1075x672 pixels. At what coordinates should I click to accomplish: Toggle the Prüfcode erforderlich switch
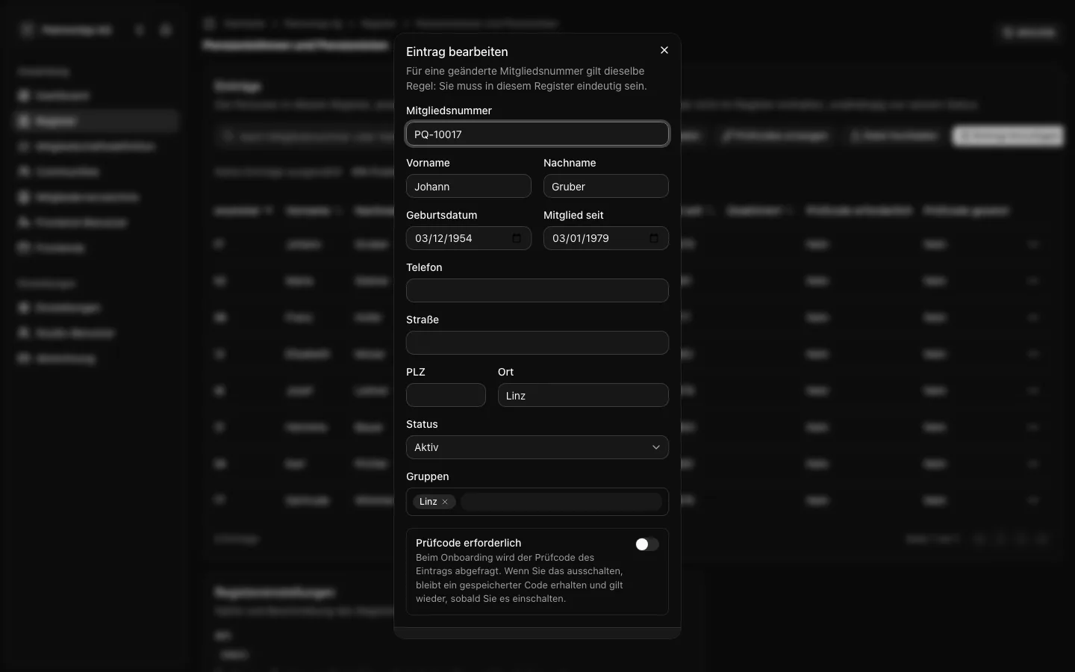646,544
